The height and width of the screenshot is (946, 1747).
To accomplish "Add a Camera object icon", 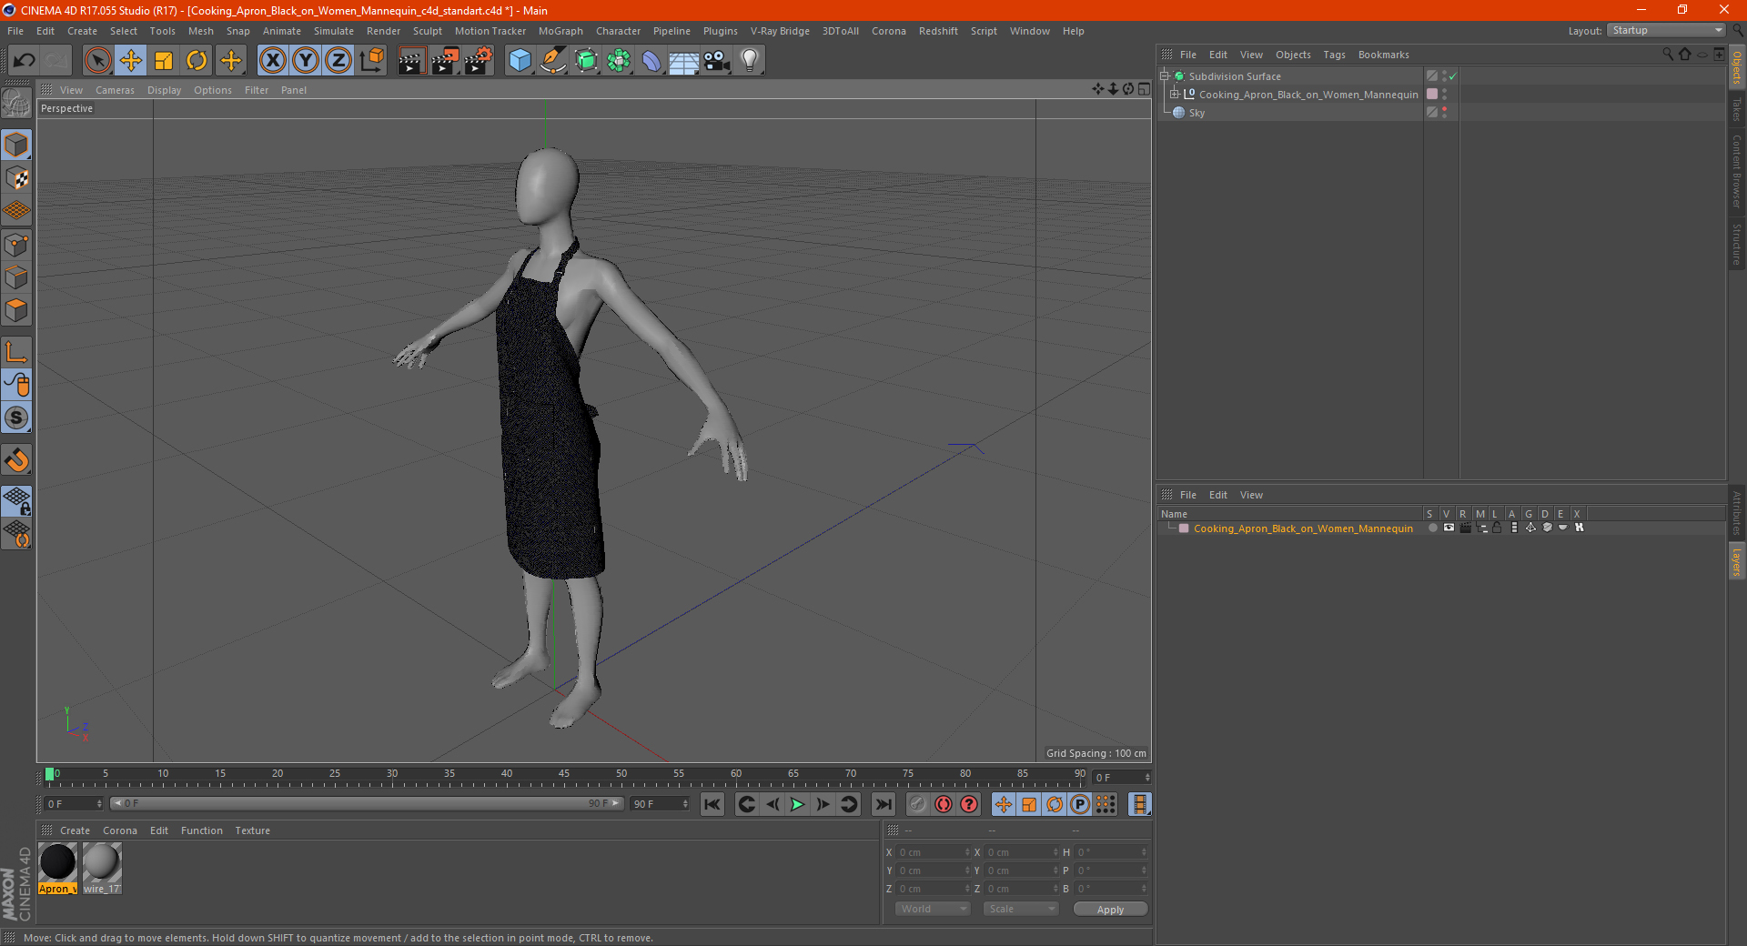I will (717, 61).
